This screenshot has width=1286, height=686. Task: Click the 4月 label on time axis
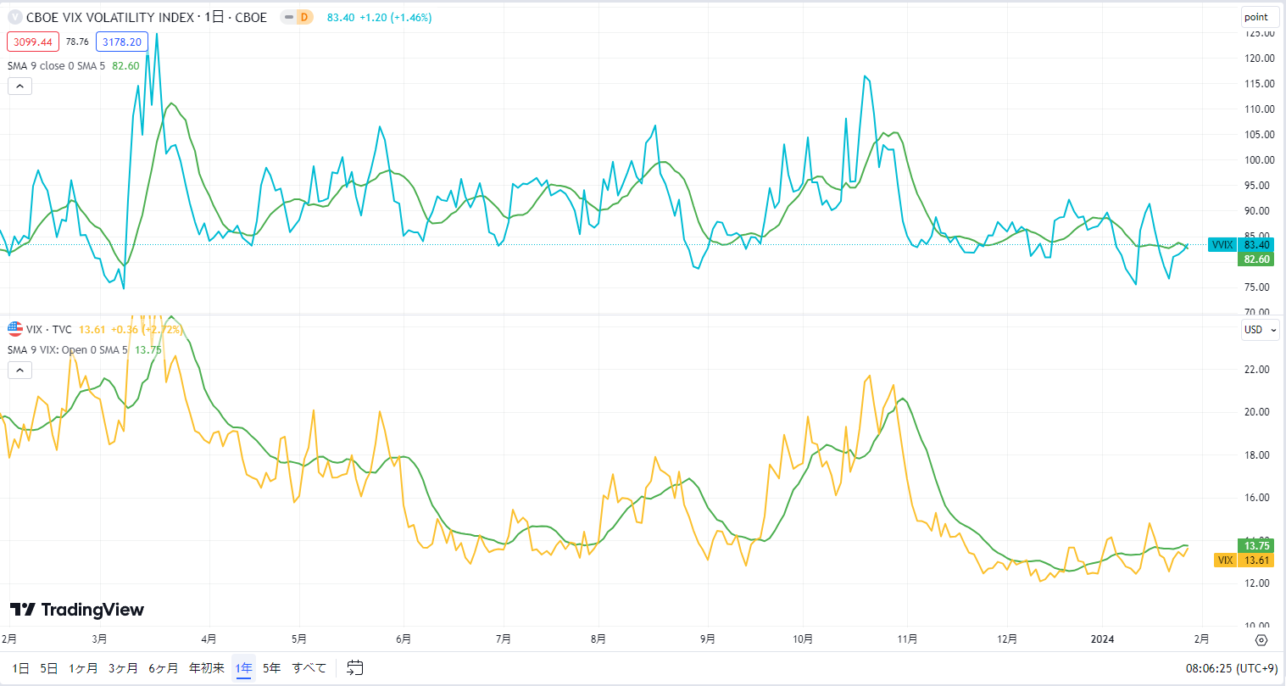tap(209, 639)
